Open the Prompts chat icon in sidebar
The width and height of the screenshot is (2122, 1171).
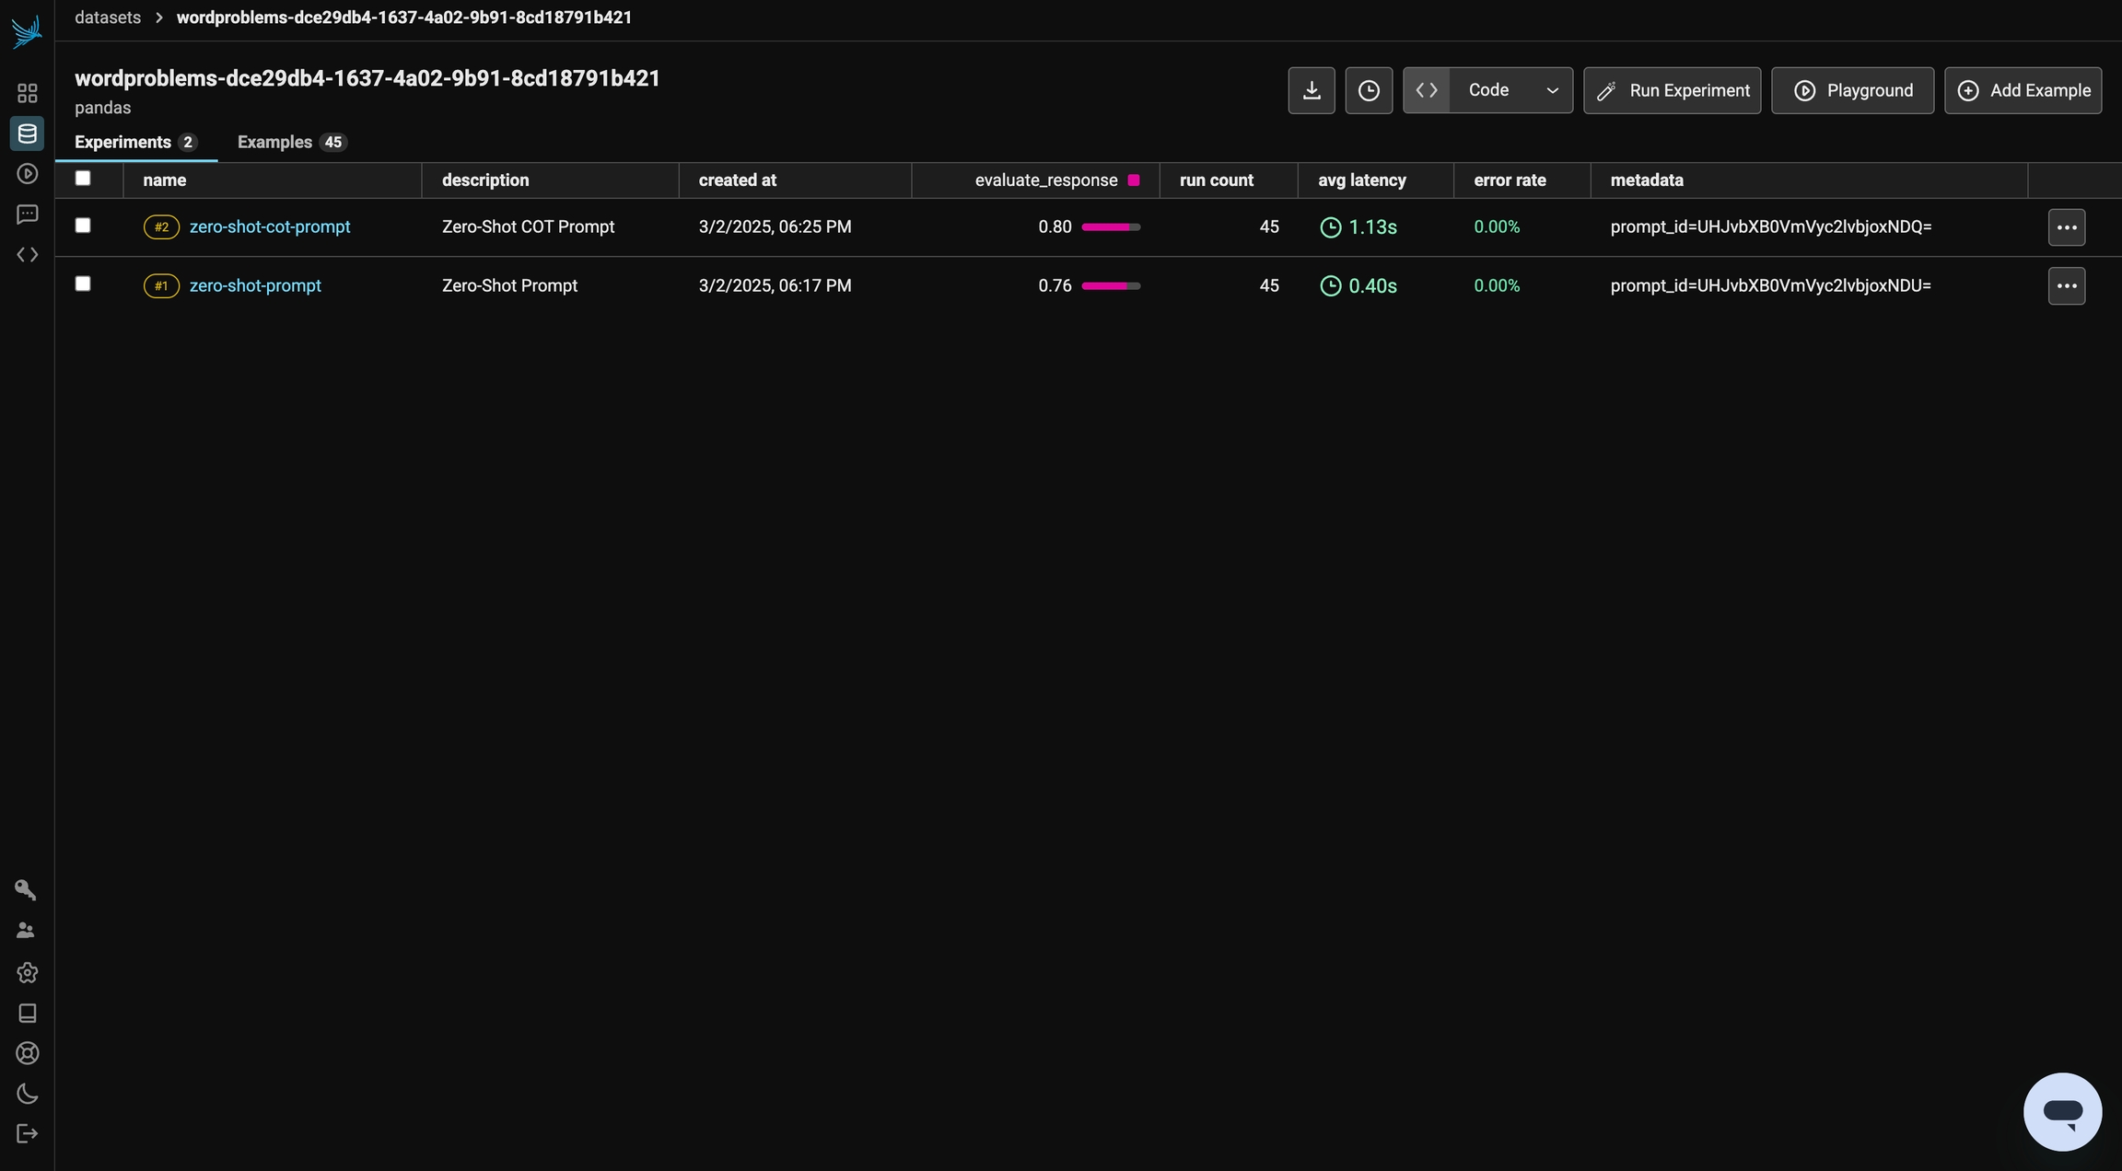point(27,214)
